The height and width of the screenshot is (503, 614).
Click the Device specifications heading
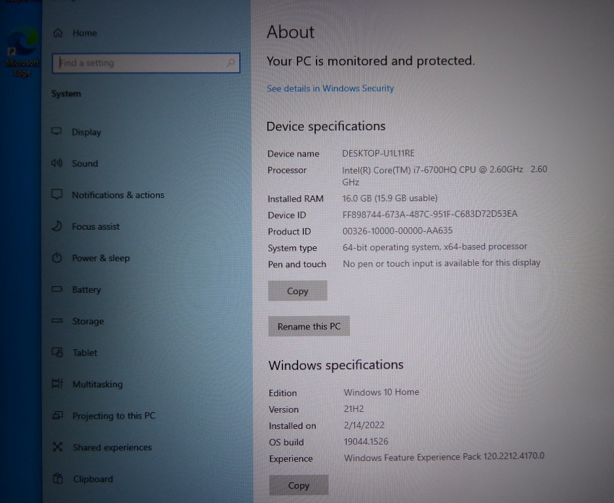pos(326,126)
